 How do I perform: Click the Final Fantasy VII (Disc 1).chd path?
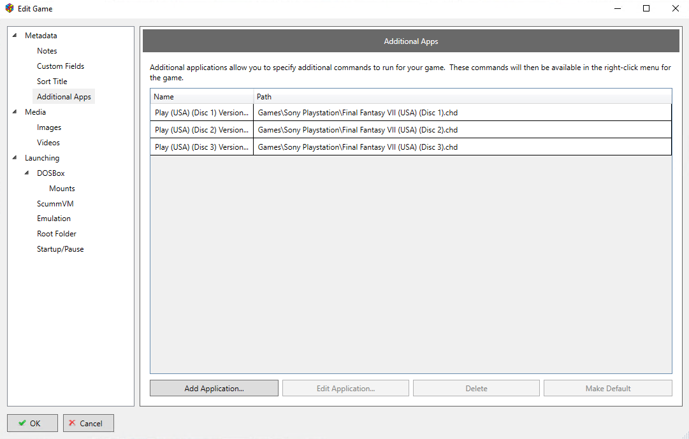pos(358,113)
